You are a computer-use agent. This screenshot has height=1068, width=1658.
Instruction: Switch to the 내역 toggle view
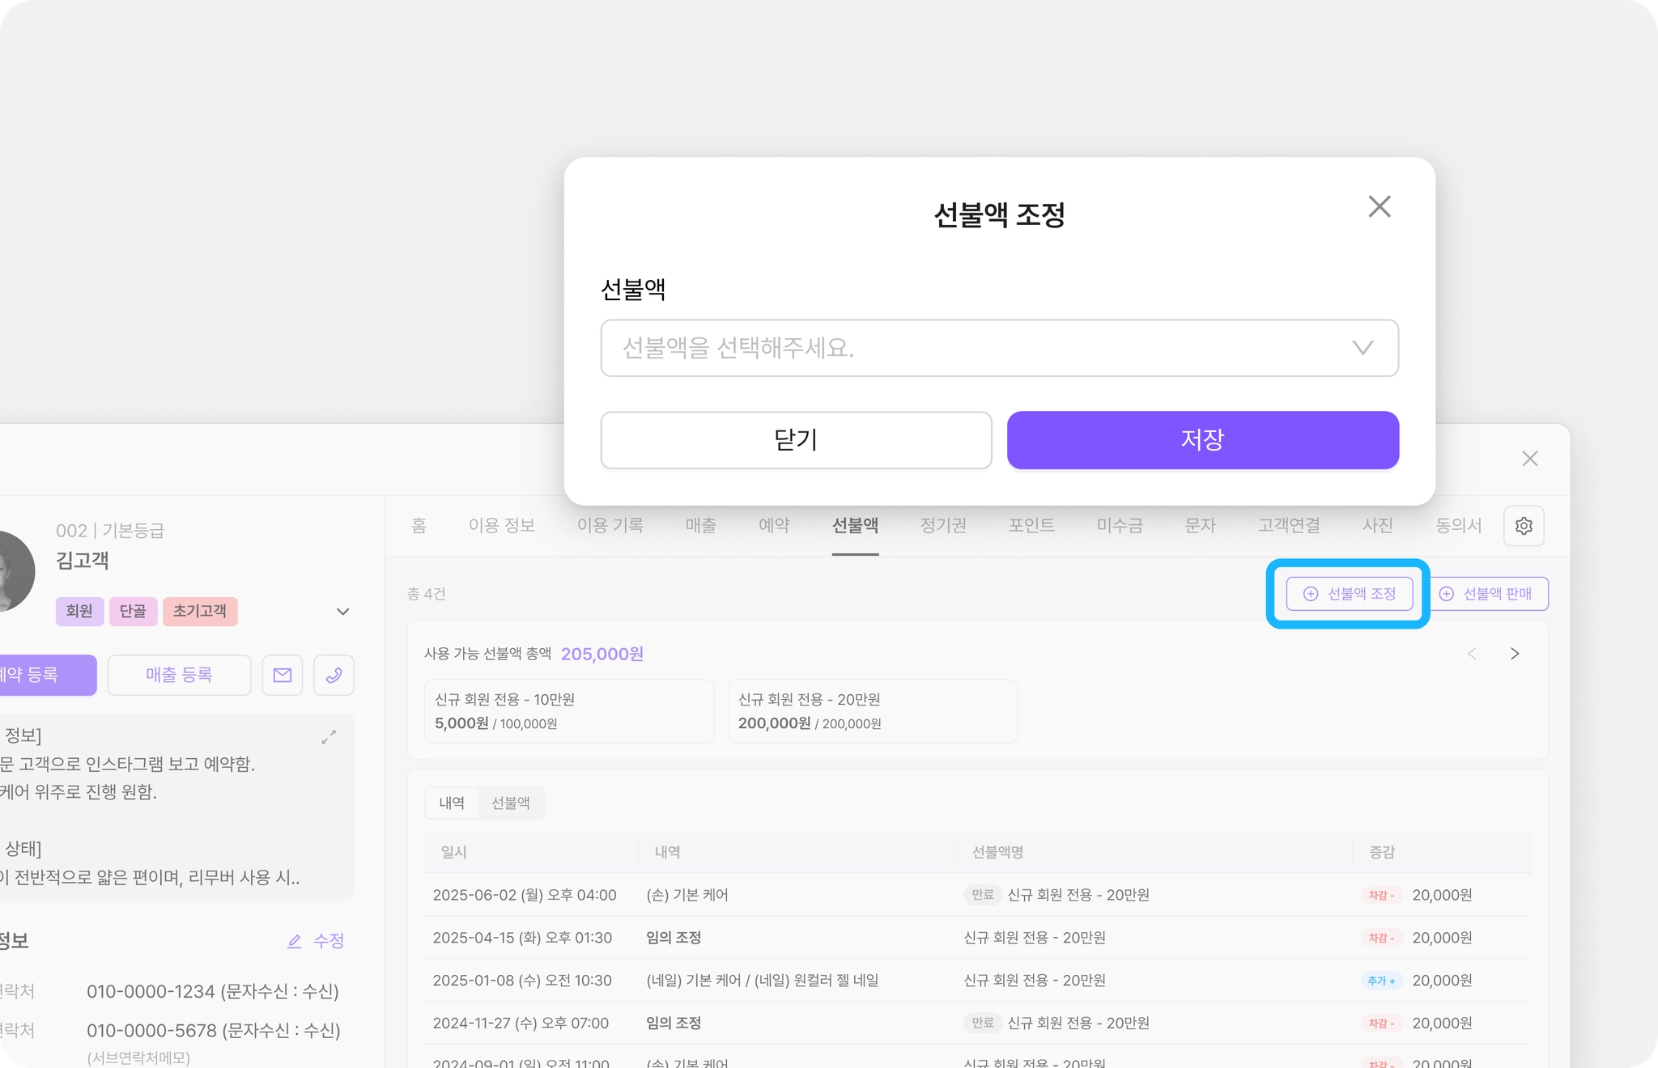click(452, 803)
